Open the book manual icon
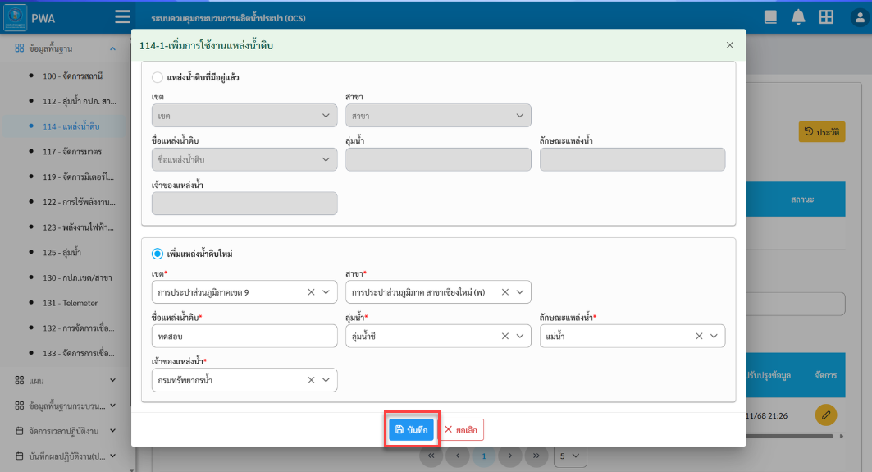872x472 pixels. (x=770, y=17)
